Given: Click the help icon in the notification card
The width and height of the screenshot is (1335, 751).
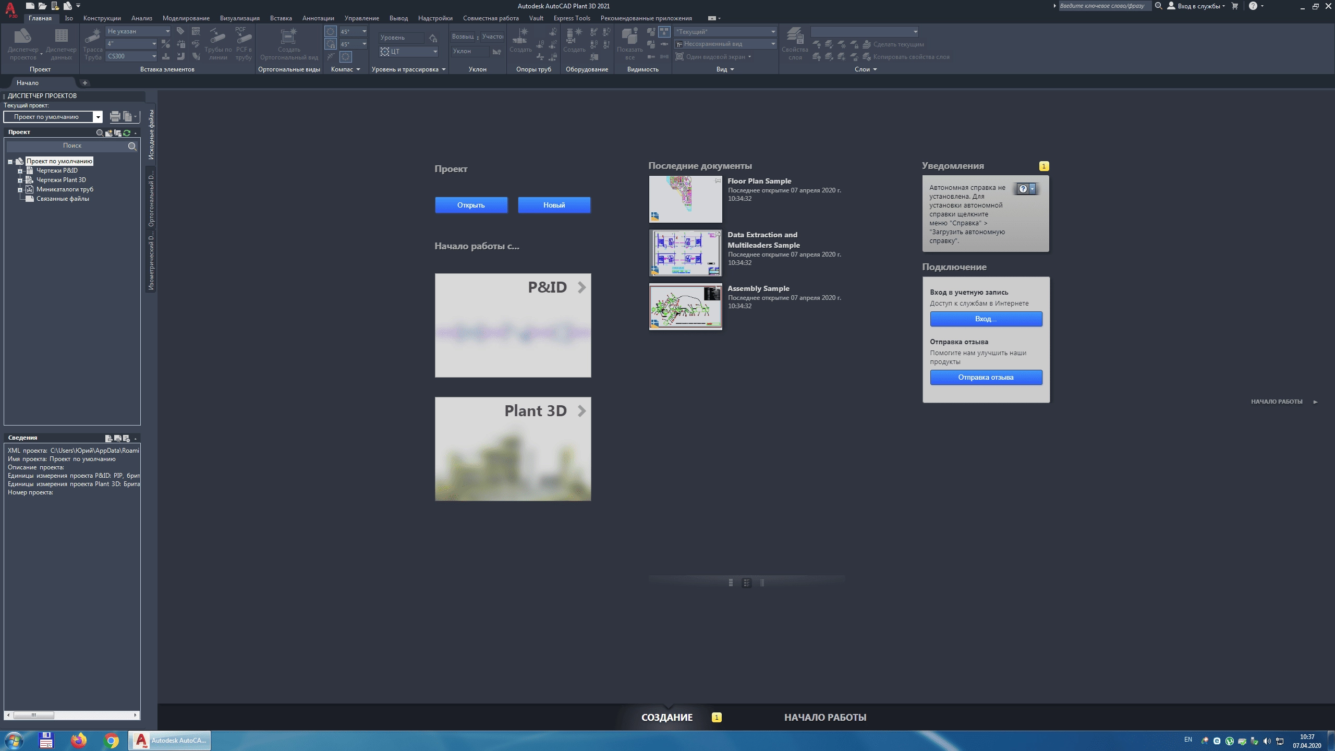Looking at the screenshot, I should tap(1023, 189).
